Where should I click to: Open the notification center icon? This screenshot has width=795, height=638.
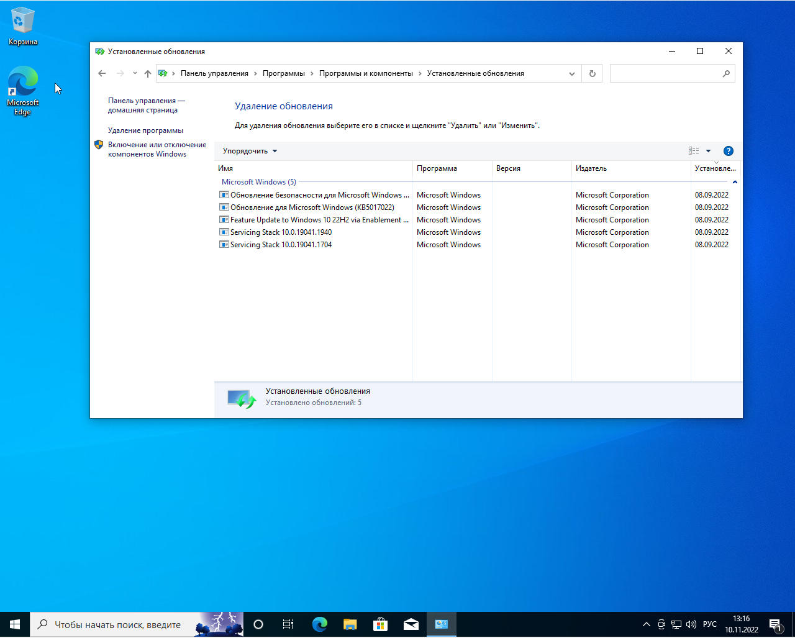coord(775,625)
